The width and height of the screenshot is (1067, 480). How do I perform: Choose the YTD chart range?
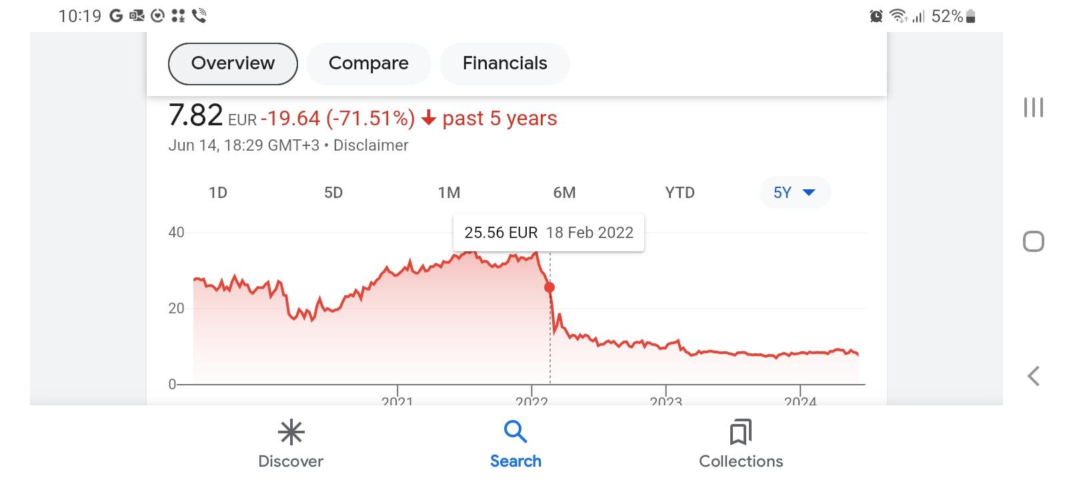[680, 193]
